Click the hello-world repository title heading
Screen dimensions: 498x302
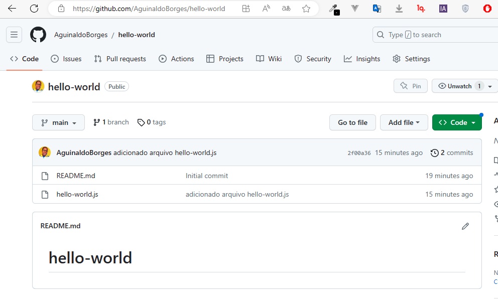pos(74,87)
